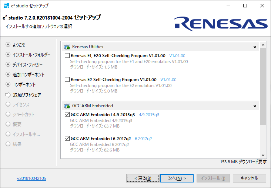Click the gray 'GCC ARM Embedded 6 2017q2' description
This screenshot has width=271, height=188.
(99, 145)
